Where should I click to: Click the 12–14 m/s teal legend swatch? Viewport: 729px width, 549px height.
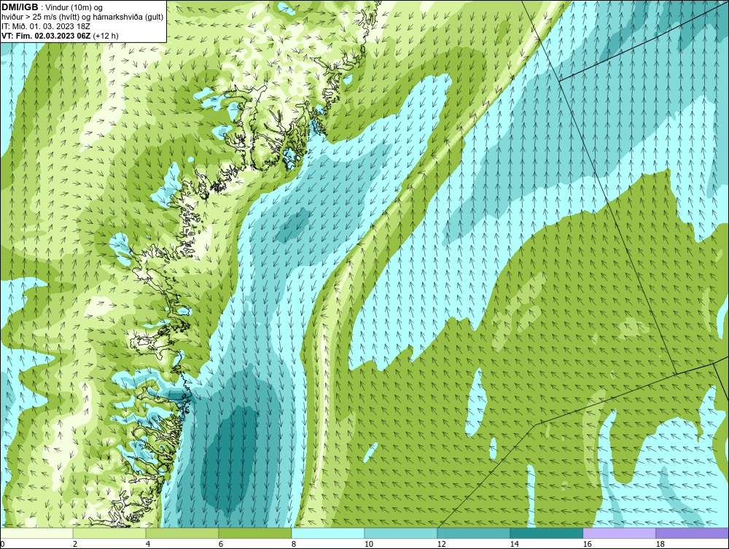[474, 533]
